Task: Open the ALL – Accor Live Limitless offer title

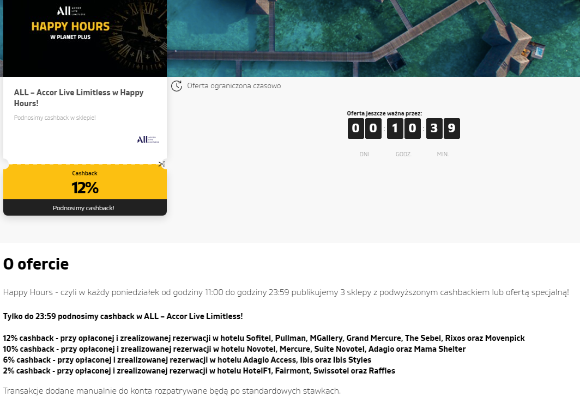Action: click(79, 98)
